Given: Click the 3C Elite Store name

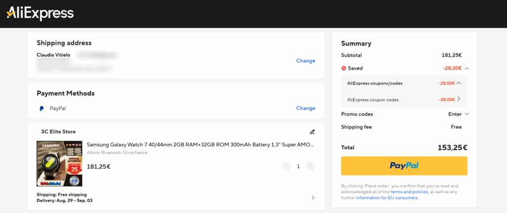Looking at the screenshot, I should [x=58, y=132].
